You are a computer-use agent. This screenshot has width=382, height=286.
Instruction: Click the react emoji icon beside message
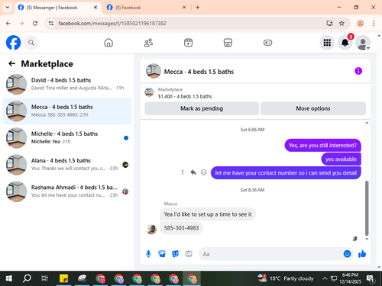pos(204,172)
